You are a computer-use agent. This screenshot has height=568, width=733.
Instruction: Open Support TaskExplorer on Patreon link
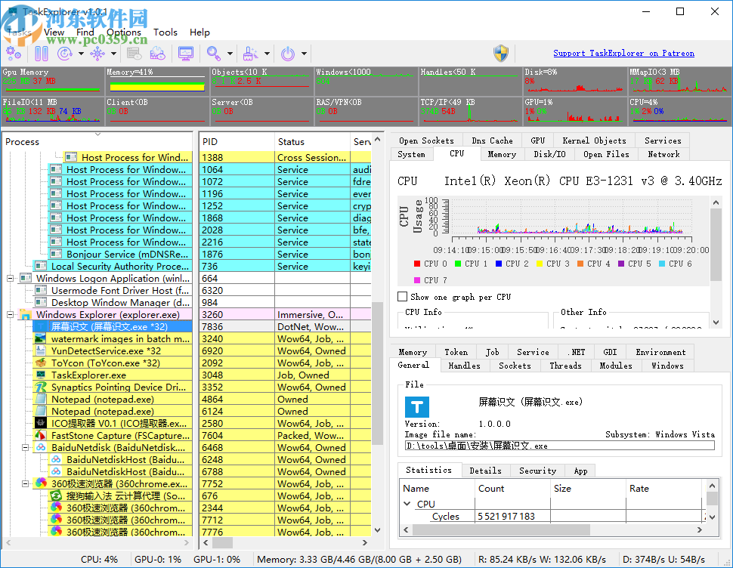coord(623,54)
